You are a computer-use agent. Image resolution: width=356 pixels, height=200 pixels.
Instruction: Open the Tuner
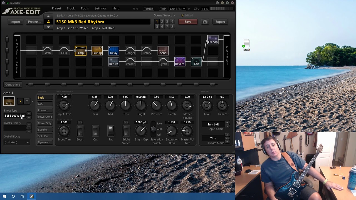(x=149, y=9)
